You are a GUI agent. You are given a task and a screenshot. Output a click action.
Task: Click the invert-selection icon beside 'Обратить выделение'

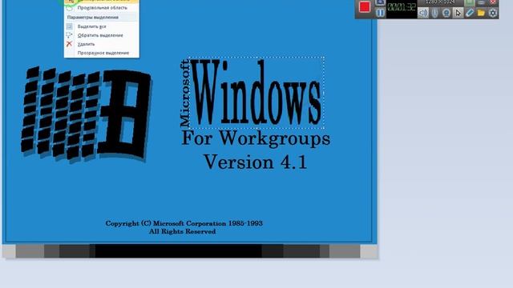pos(69,35)
